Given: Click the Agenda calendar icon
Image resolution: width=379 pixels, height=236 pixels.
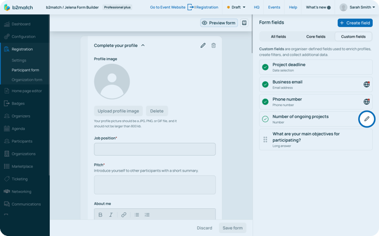Looking at the screenshot, I should [7, 129].
